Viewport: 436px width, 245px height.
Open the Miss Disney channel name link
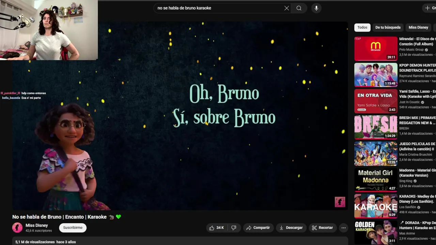[37, 225]
